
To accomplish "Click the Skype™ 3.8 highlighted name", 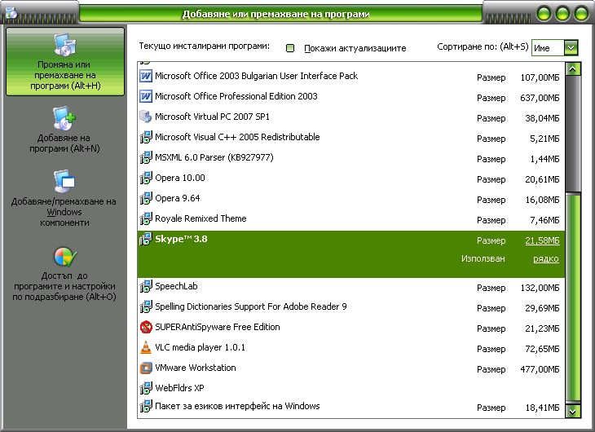I will pos(181,239).
